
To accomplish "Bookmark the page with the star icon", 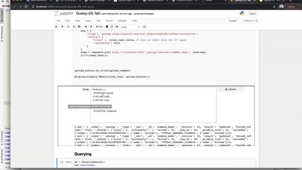I will [x=274, y=7].
